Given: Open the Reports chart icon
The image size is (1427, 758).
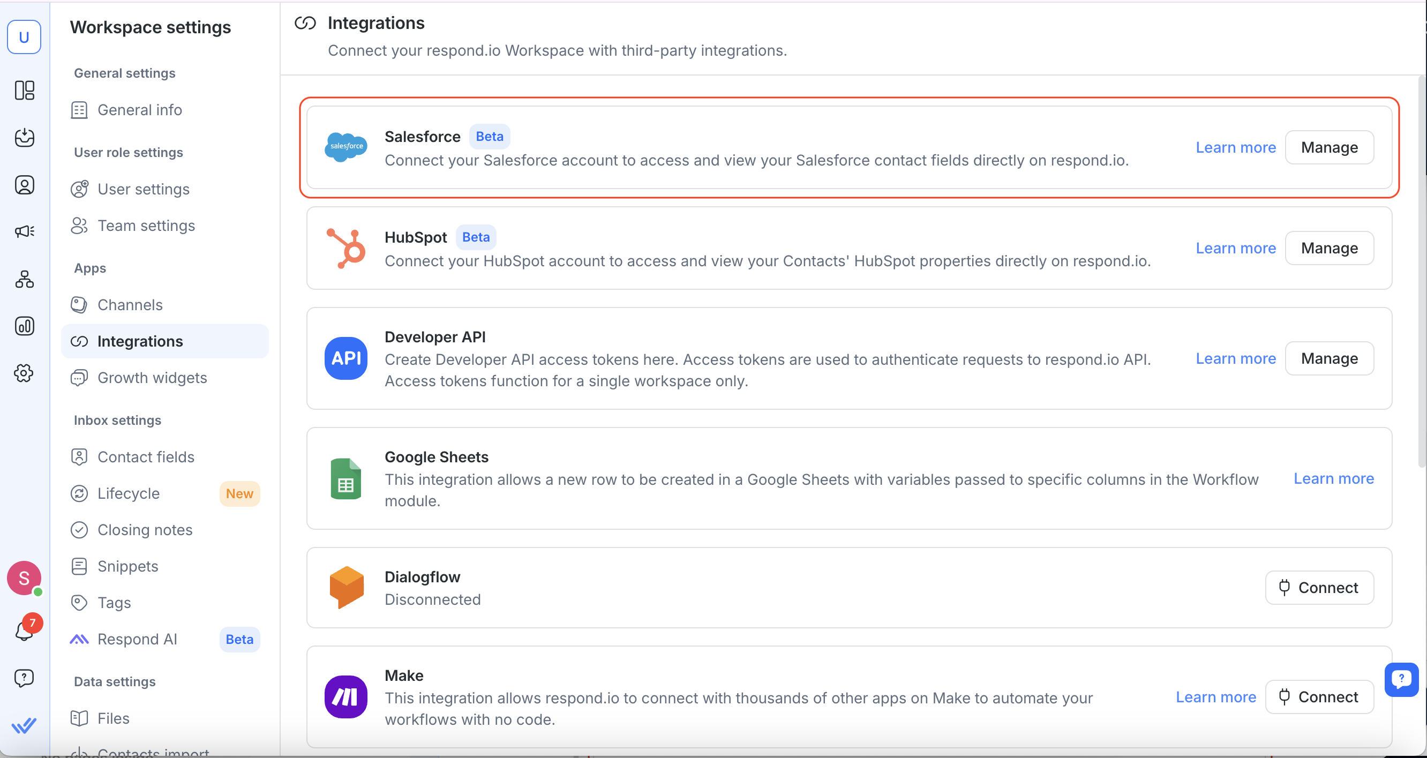Looking at the screenshot, I should point(25,326).
